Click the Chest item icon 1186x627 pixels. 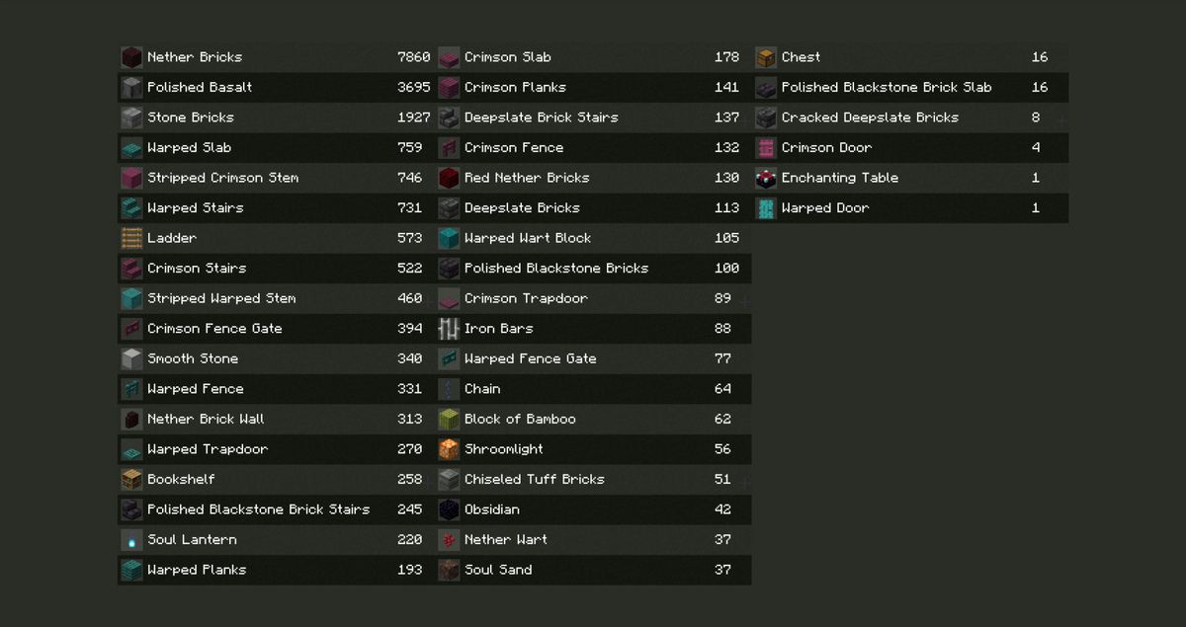pyautogui.click(x=766, y=57)
